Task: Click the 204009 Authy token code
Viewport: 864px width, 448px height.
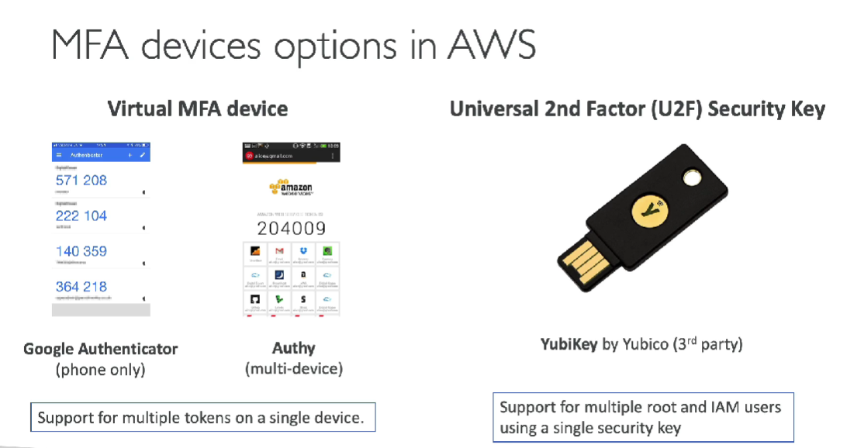Action: pyautogui.click(x=292, y=228)
